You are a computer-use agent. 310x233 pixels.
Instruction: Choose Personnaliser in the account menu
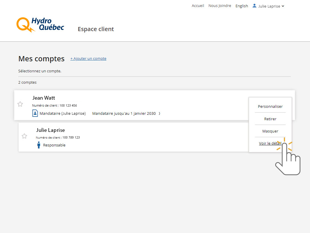click(x=270, y=107)
